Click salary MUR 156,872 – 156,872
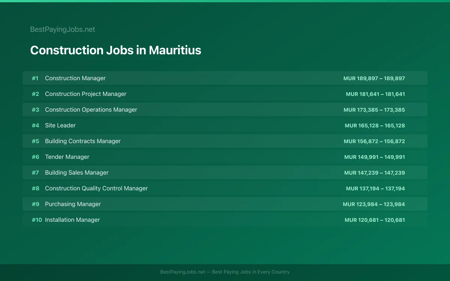 click(374, 141)
